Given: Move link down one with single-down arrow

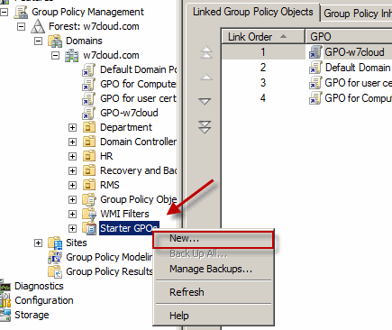Looking at the screenshot, I should tap(205, 101).
